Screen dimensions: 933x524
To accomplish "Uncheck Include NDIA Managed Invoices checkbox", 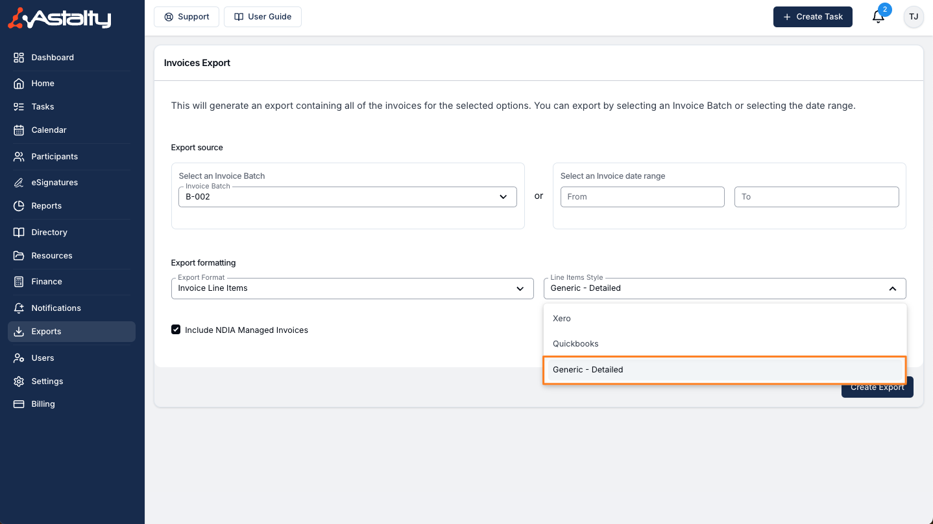I will [x=176, y=330].
